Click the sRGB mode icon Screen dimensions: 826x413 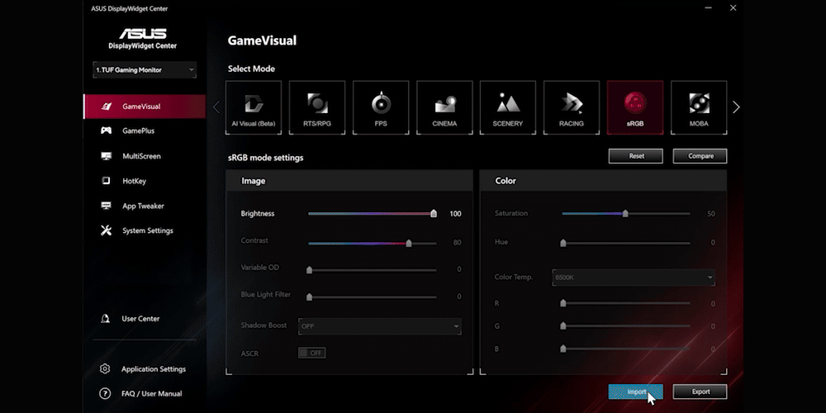[x=634, y=107]
